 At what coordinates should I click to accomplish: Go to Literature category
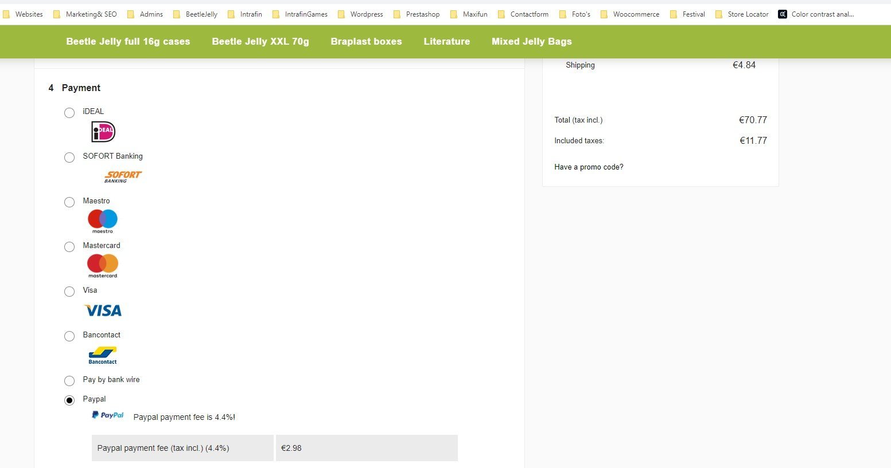pos(447,41)
